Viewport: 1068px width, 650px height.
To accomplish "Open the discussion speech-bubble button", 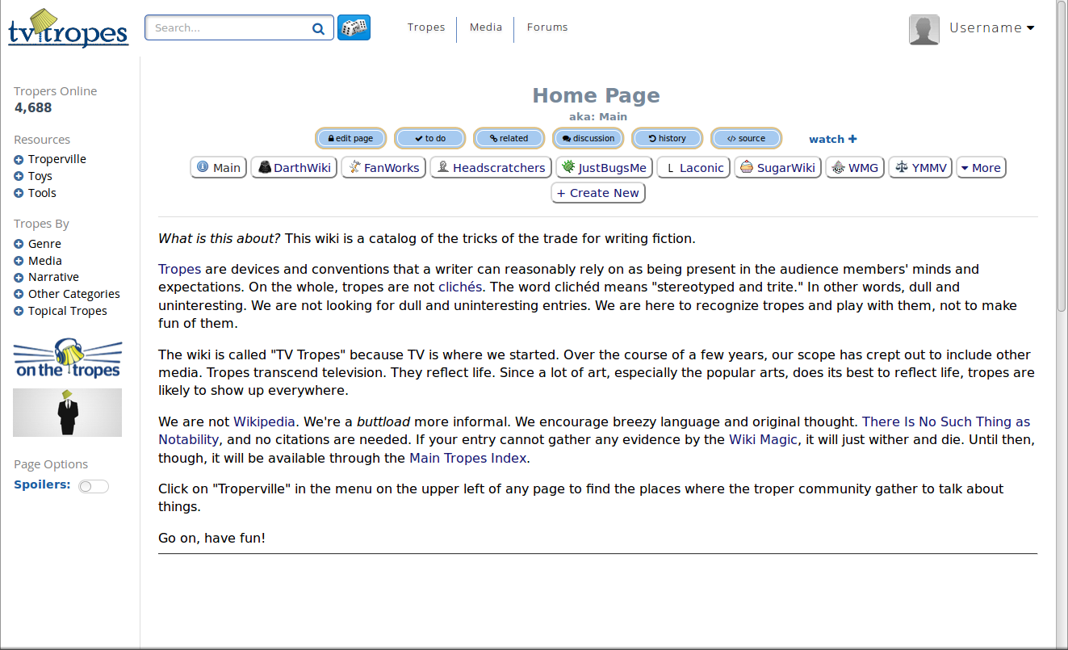I will click(x=588, y=138).
